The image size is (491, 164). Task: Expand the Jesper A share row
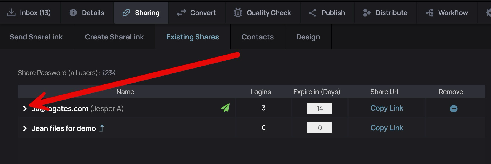[x=25, y=109]
